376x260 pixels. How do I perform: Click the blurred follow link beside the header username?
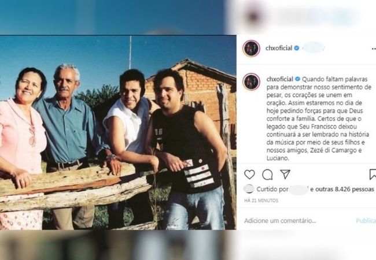click(314, 48)
